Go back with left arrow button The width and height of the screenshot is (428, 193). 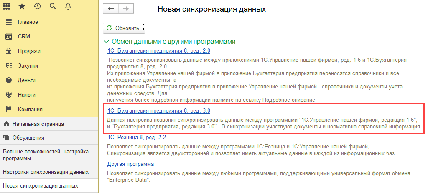tap(111, 9)
